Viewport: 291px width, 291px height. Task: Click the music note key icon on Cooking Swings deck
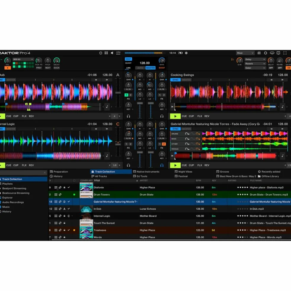[x=282, y=107]
